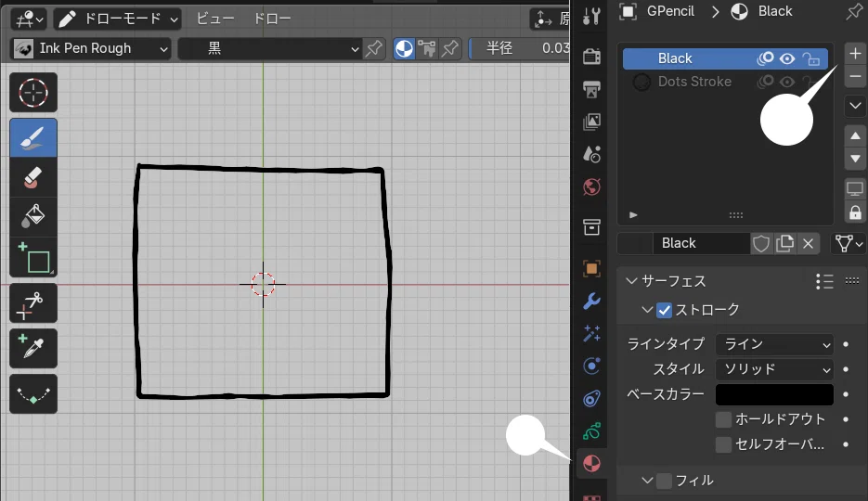
Task: Enable the ホールドアウト checkbox
Action: pos(723,419)
